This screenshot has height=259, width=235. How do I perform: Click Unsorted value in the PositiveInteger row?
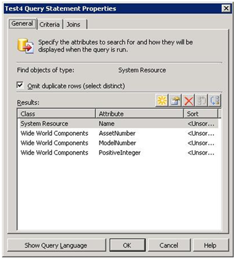201,153
